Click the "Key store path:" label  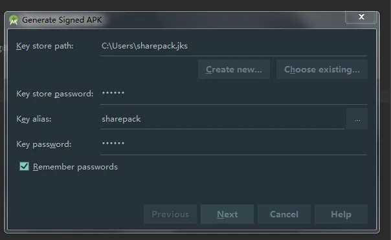pyautogui.click(x=45, y=46)
